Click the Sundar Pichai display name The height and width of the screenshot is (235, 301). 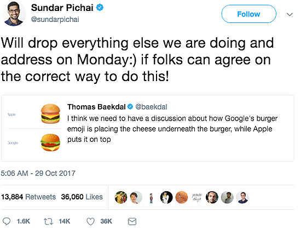pyautogui.click(x=62, y=8)
